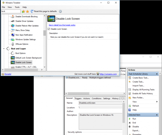Screen dimensions: 162x135
Task: Select the Disable Driver Updates icon
Action: pos(13,21)
